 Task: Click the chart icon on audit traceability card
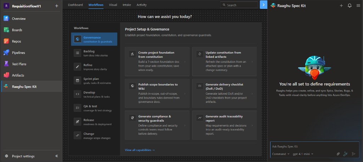200,118
